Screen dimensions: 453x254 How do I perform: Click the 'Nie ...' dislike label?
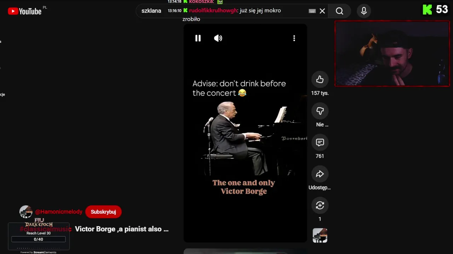pos(322,125)
